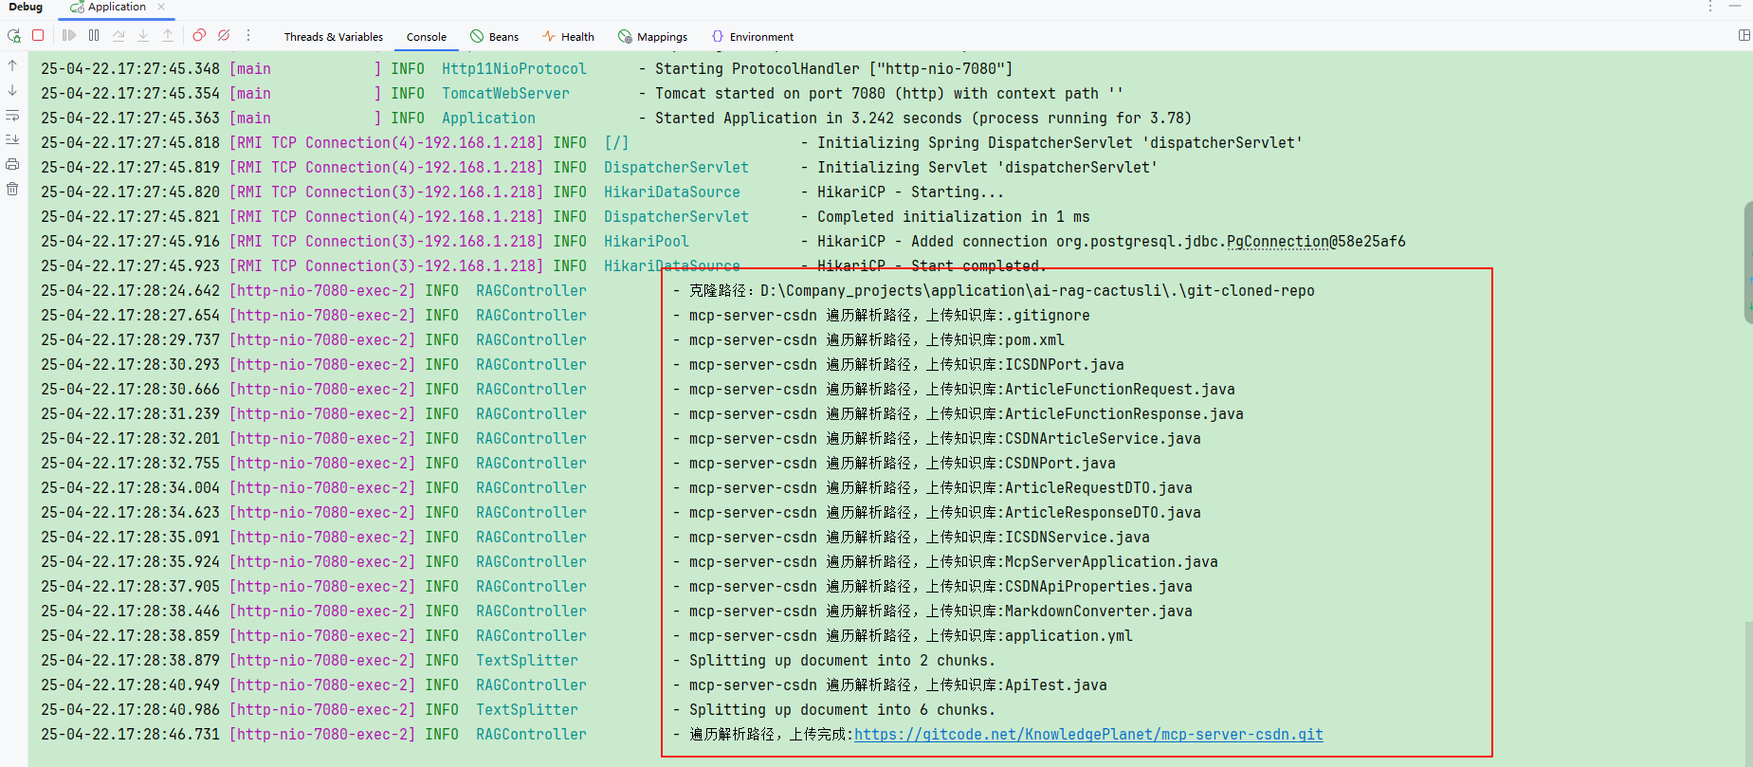Click the 17:27:45.348 timestamp
Viewport: 1753px width, 767px height.
130,69
